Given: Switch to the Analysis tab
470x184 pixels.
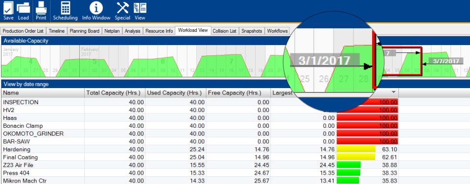Looking at the screenshot, I should (x=133, y=31).
